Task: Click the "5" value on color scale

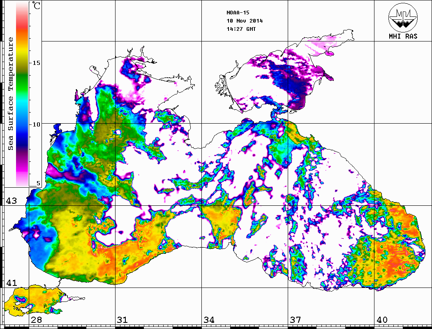Action: point(38,184)
